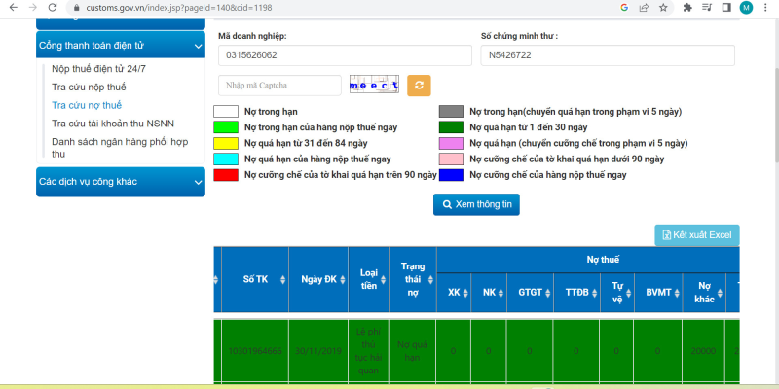Open Nộp thuế điện tử 24/7 menu item
This screenshot has height=389, width=779.
98,69
